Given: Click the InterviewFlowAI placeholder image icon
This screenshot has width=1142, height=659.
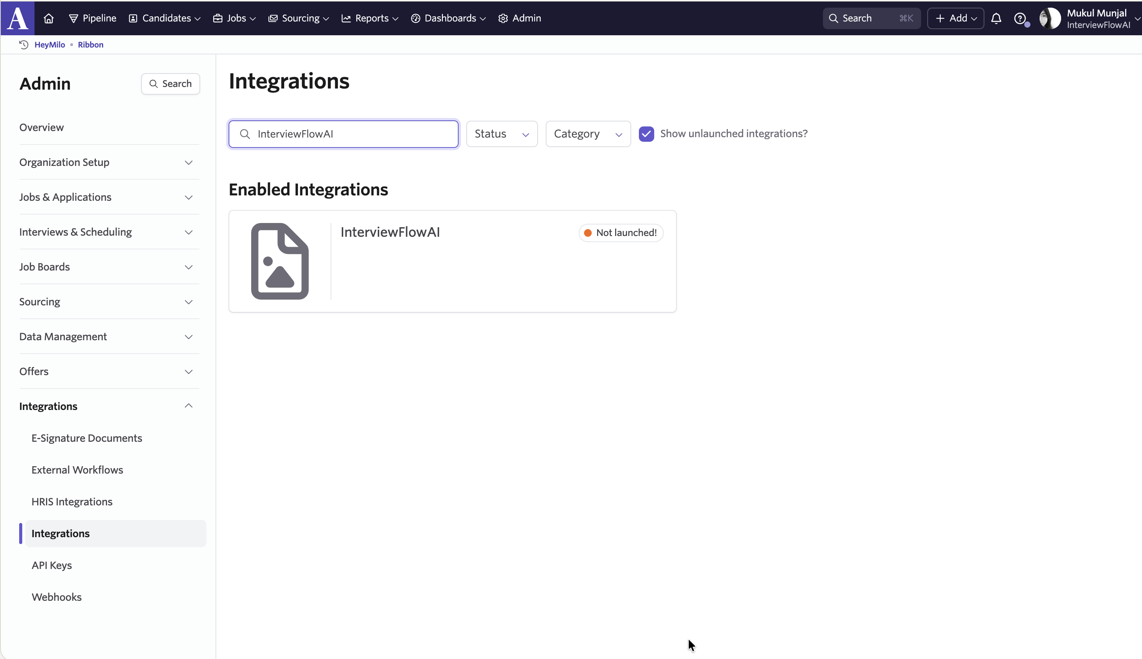Looking at the screenshot, I should tap(280, 261).
